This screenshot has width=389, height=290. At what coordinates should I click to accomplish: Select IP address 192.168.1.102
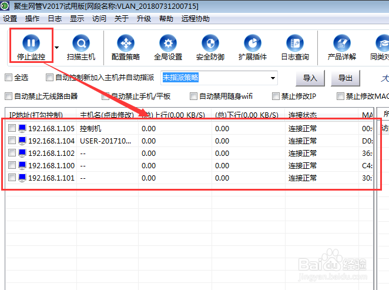51,153
